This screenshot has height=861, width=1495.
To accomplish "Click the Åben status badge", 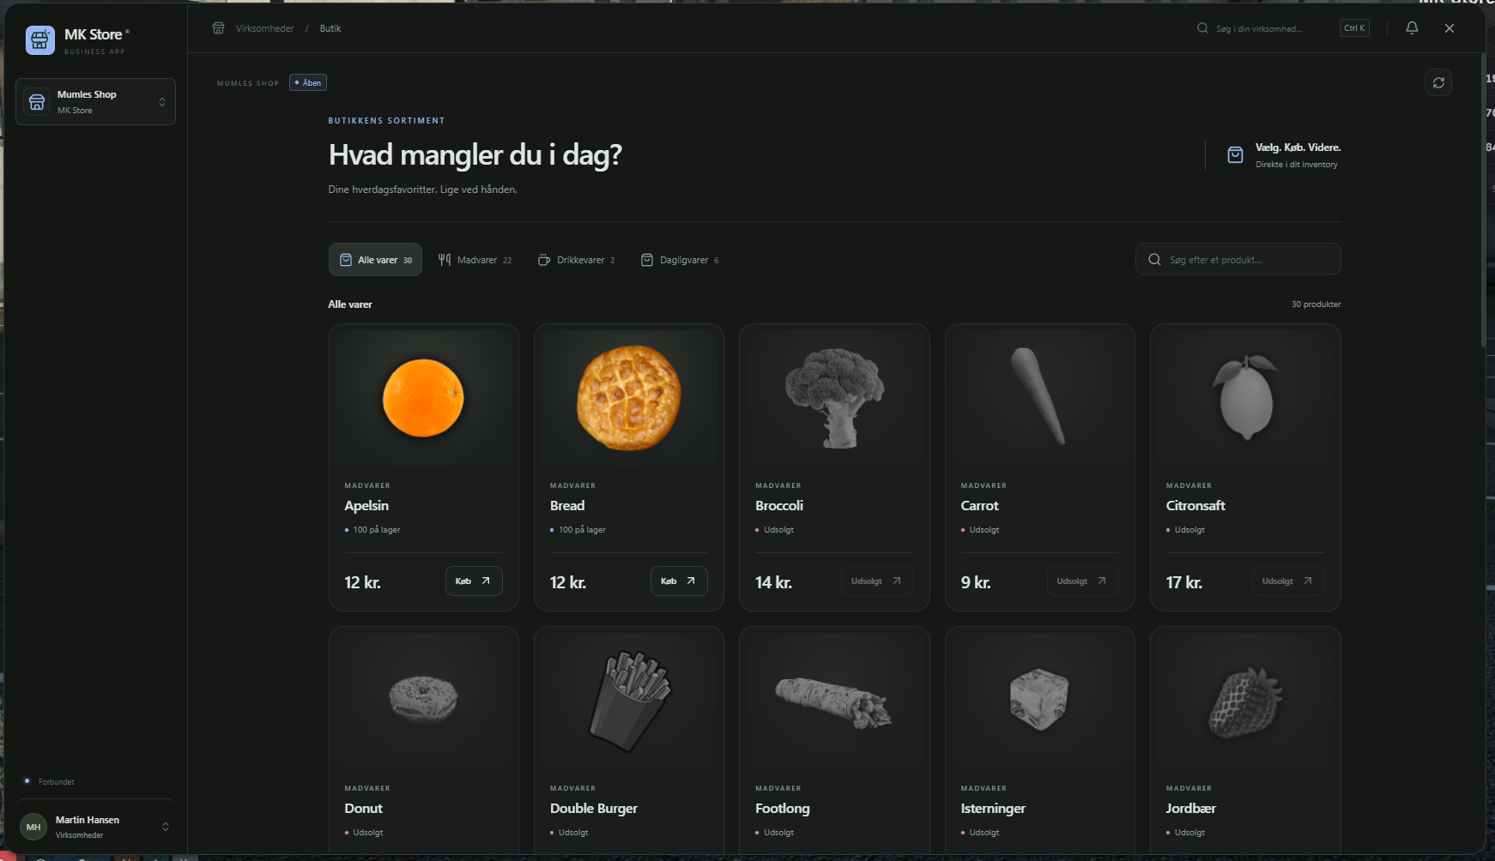I will 308,82.
